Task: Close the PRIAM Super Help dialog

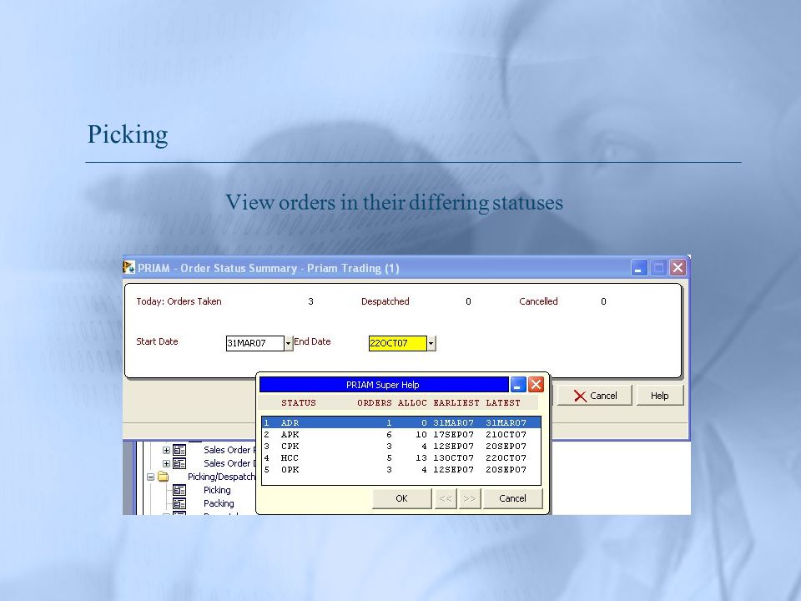Action: [x=536, y=384]
